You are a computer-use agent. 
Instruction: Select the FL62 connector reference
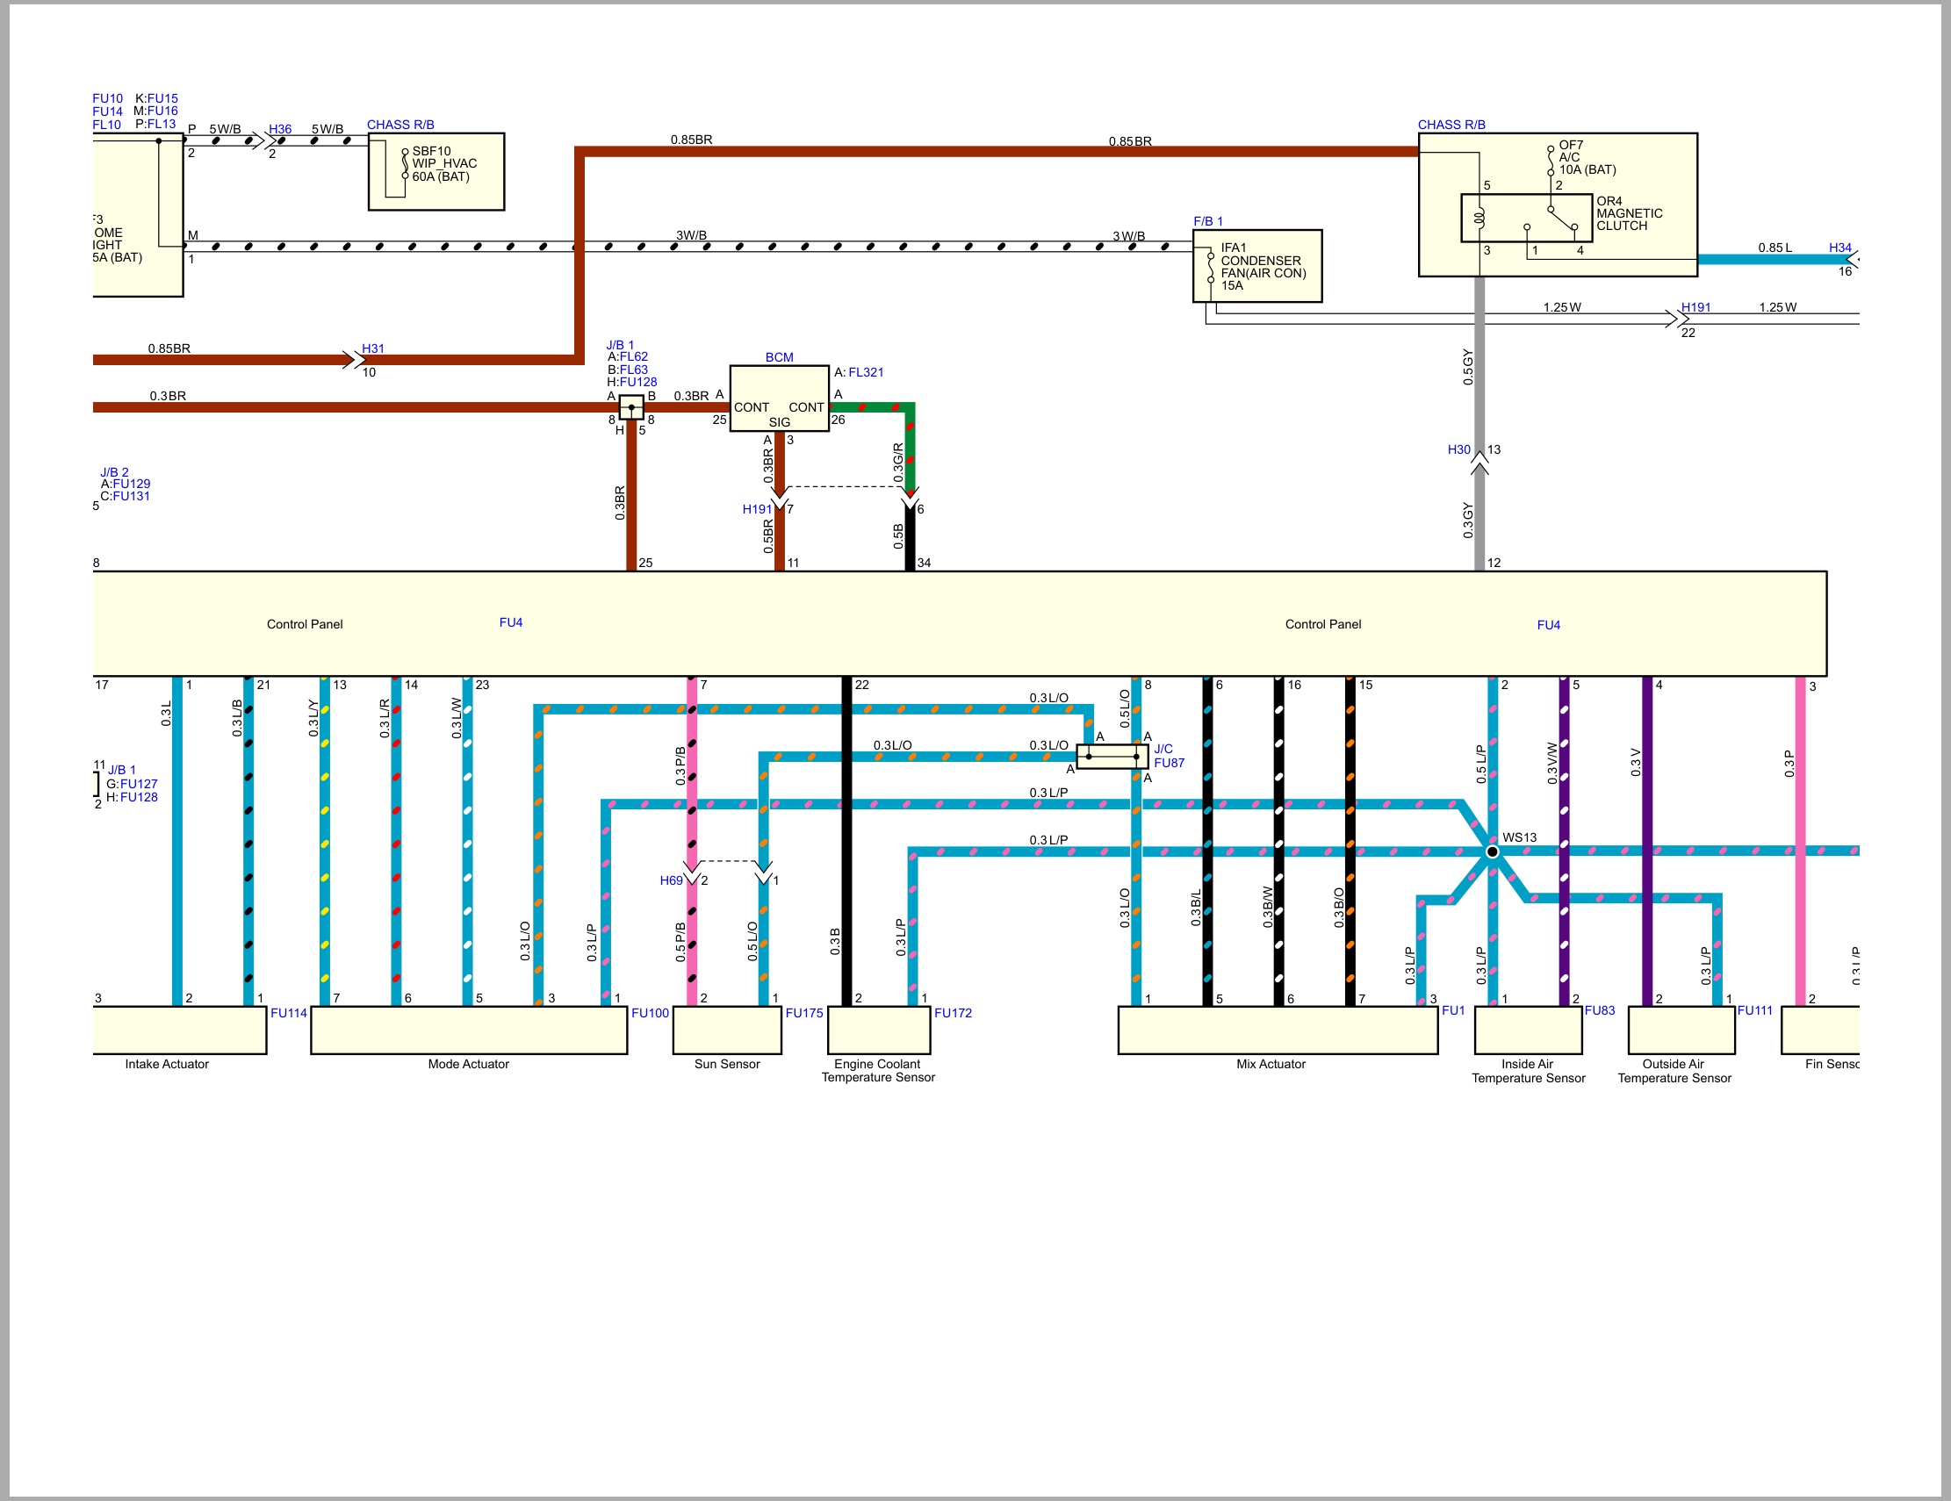click(633, 356)
